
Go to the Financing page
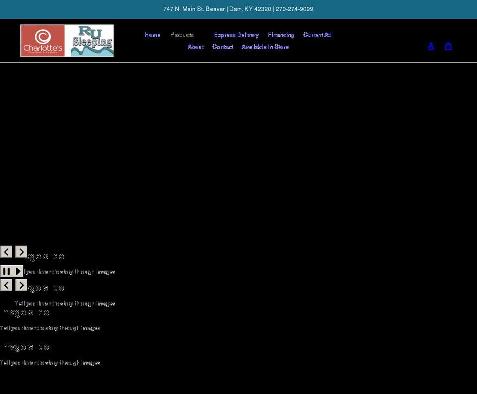coord(281,35)
